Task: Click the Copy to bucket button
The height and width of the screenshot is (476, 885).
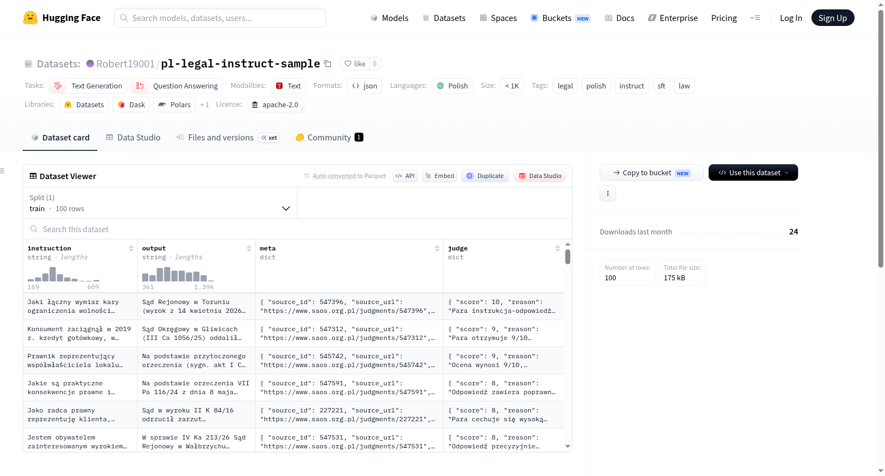Action: tap(652, 172)
